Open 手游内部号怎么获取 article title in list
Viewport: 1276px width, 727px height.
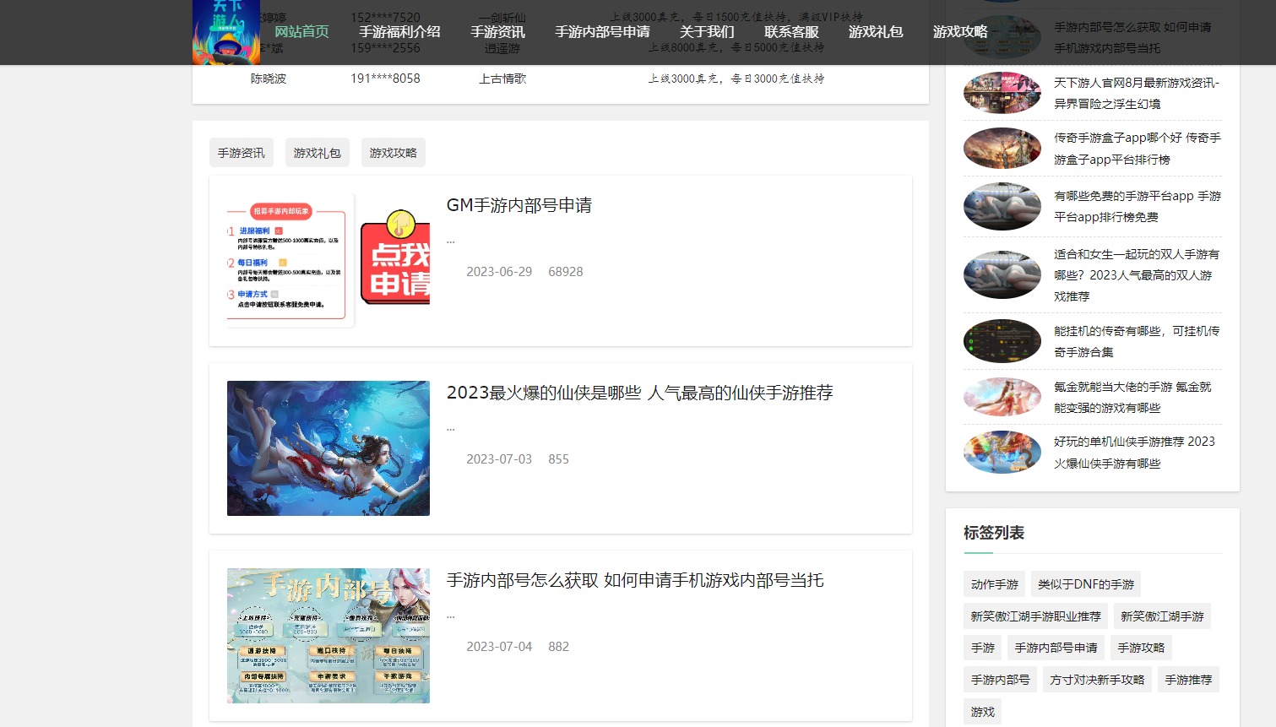pos(635,580)
